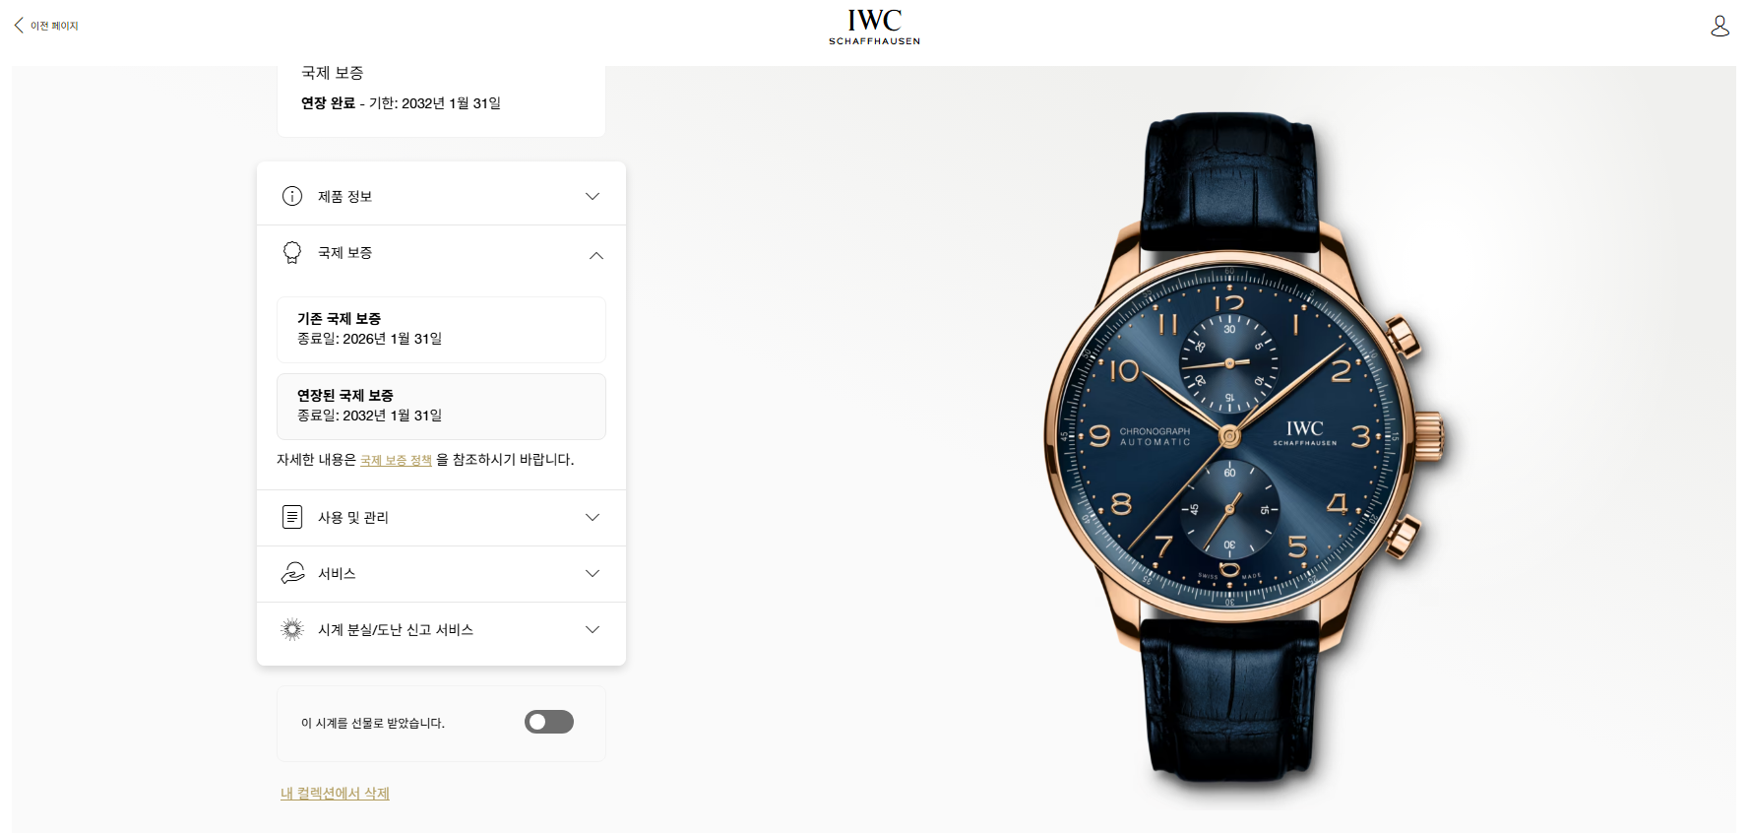Expand the 제품 정보 section chevron

coord(593,196)
